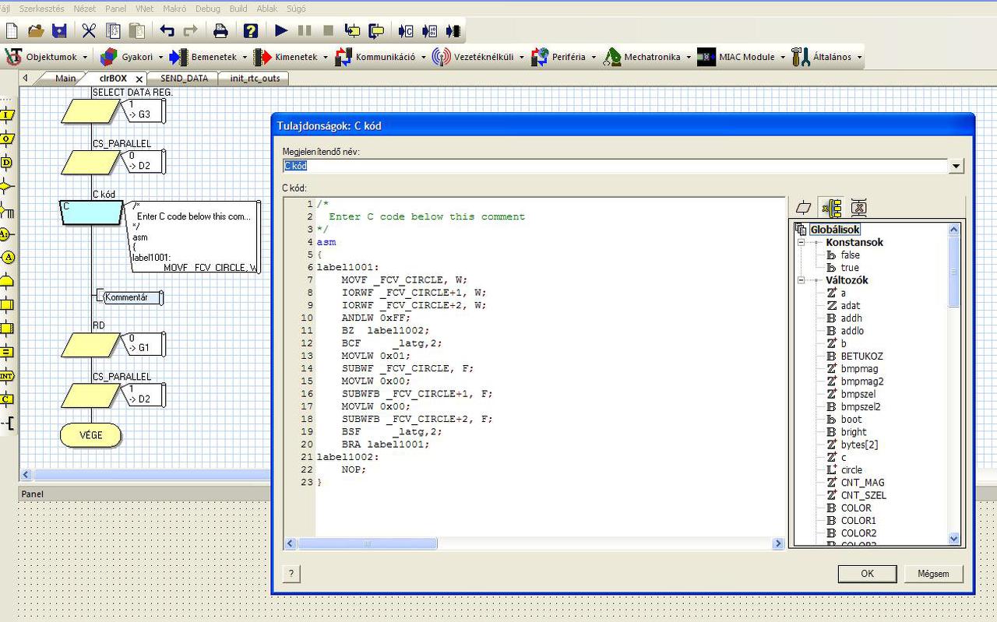This screenshot has height=622, width=997.
Task: Switch to the SEND_DATA tab
Action: tap(184, 79)
